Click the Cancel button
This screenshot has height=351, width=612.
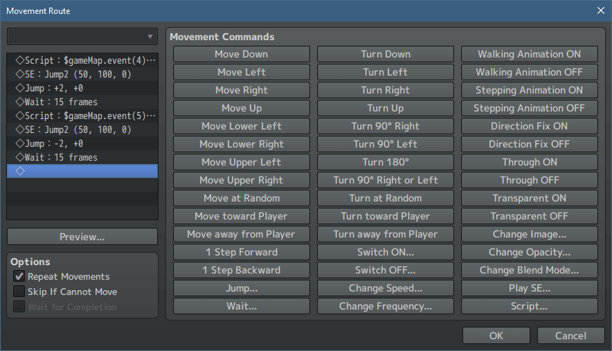571,336
